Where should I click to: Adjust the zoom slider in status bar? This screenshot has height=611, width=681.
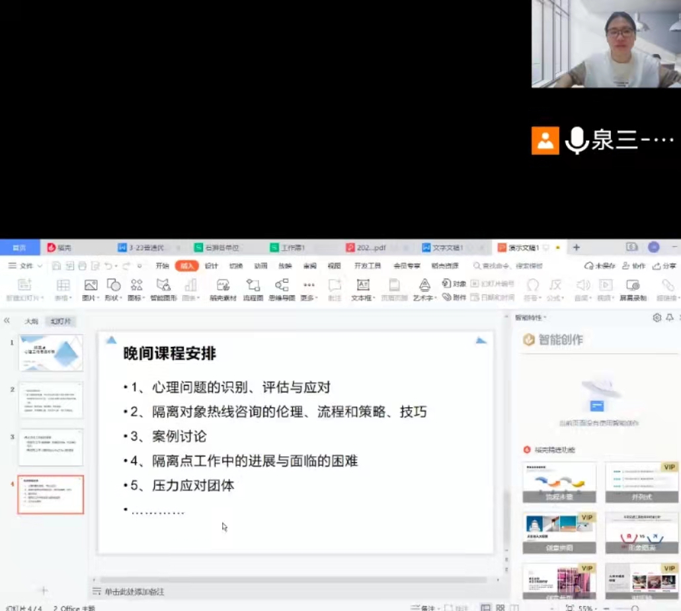pos(633,608)
